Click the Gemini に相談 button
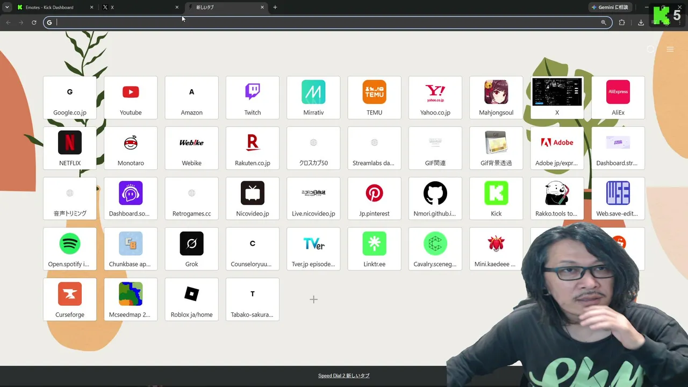Viewport: 688px width, 387px height. pos(610,8)
